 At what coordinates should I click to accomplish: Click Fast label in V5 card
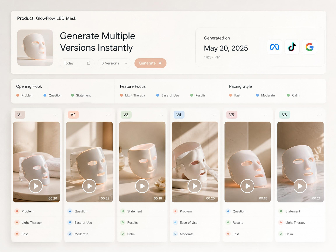click(236, 234)
